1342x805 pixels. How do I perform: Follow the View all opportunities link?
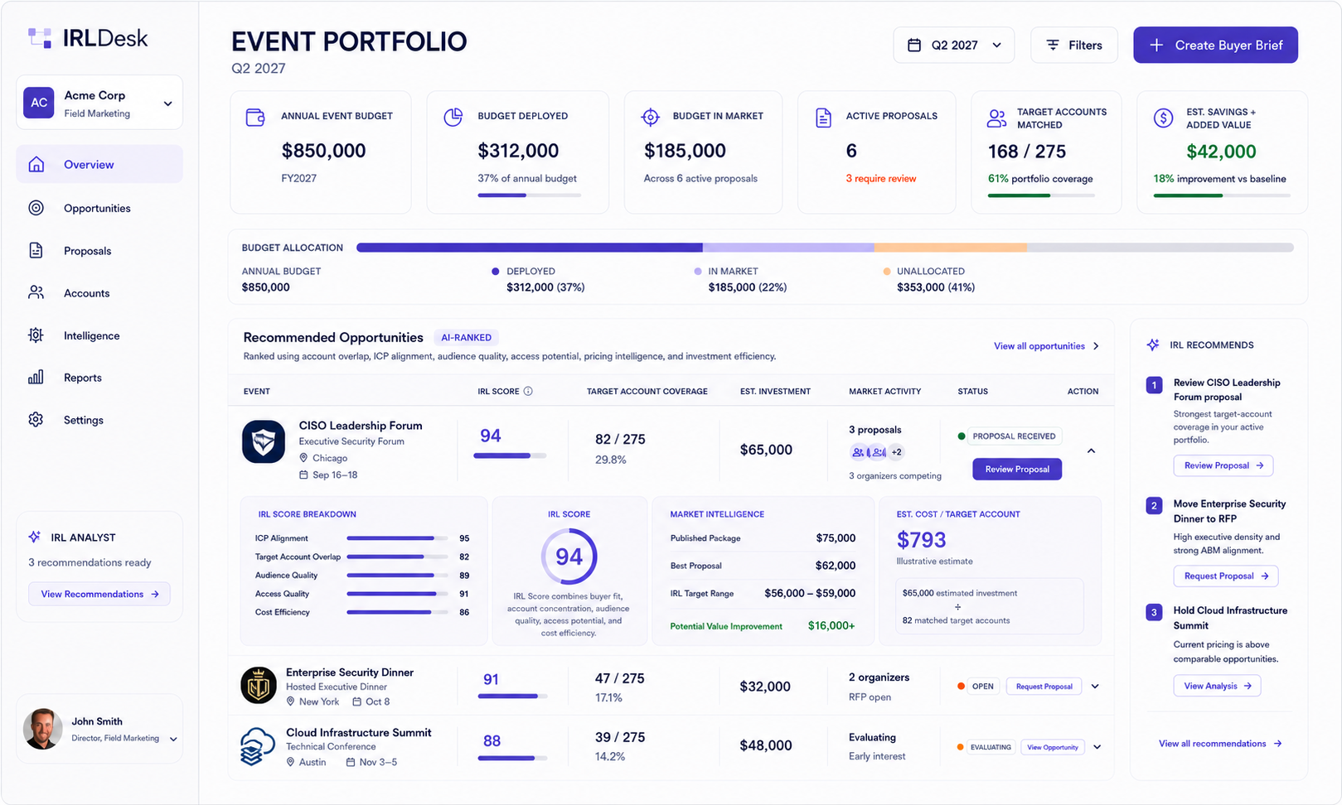click(1047, 346)
